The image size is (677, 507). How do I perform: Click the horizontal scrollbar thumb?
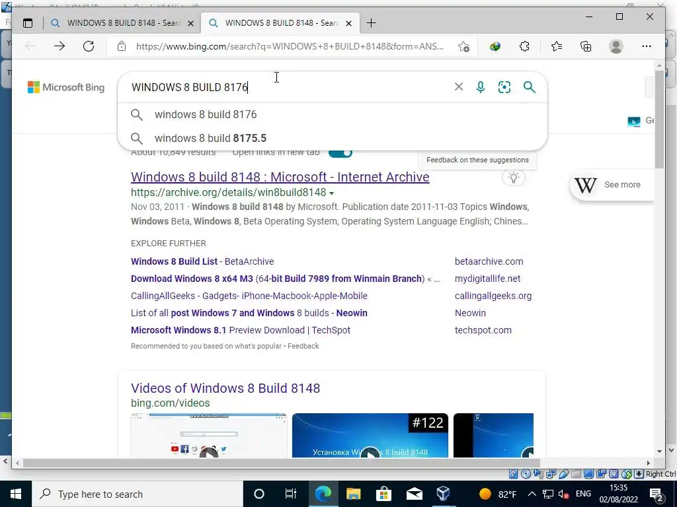pyautogui.click(x=280, y=463)
